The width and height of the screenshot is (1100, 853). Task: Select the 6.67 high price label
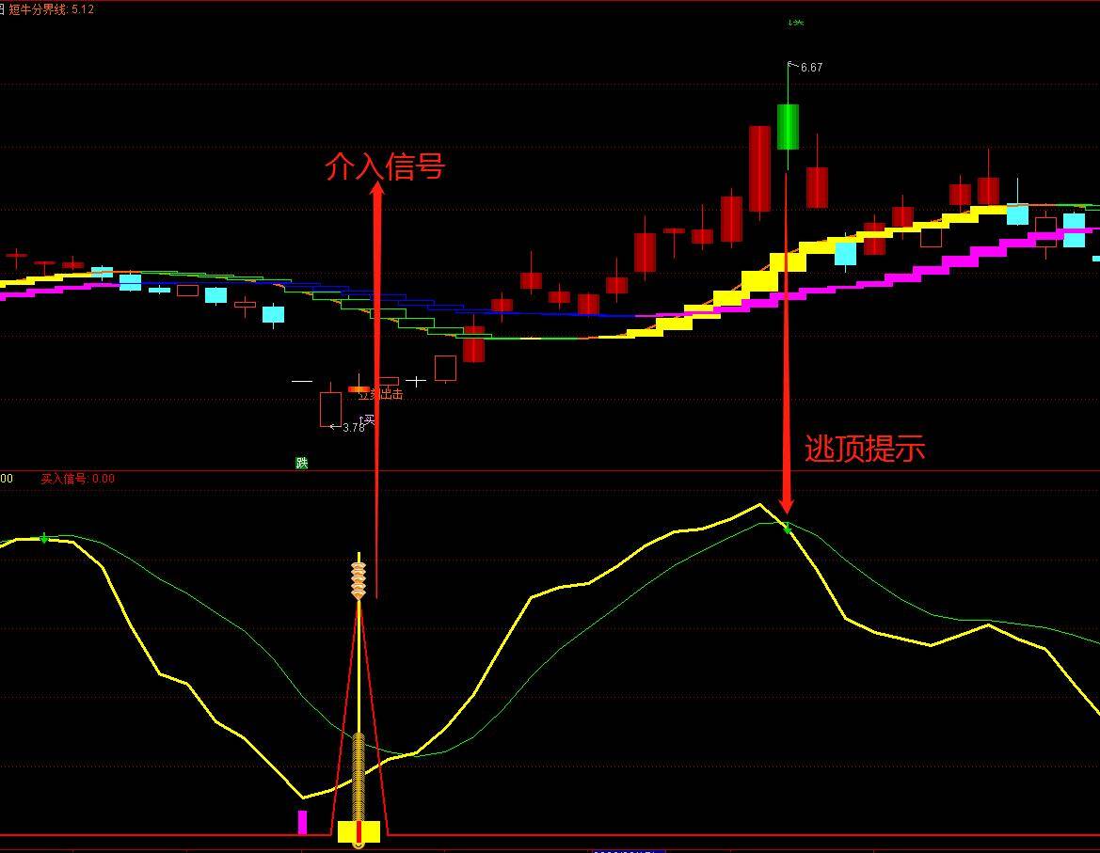click(x=811, y=68)
